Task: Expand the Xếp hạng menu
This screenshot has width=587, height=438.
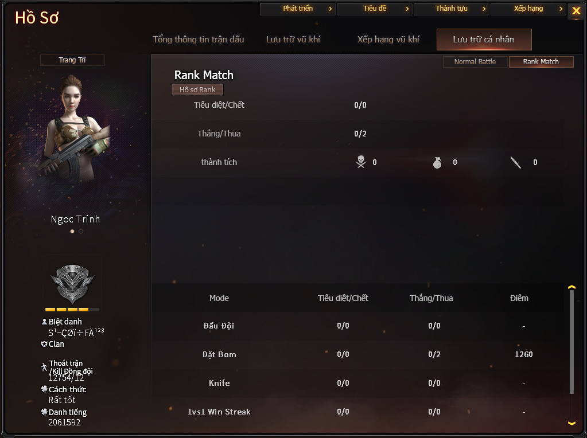Action: coord(528,9)
